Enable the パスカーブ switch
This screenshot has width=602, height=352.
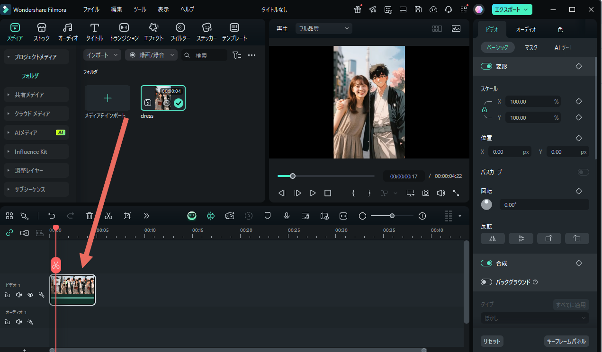pos(584,172)
